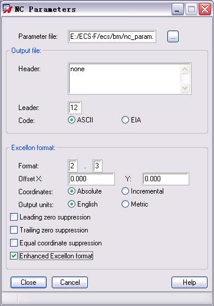Open the parameter file browse (...) button

click(x=173, y=36)
